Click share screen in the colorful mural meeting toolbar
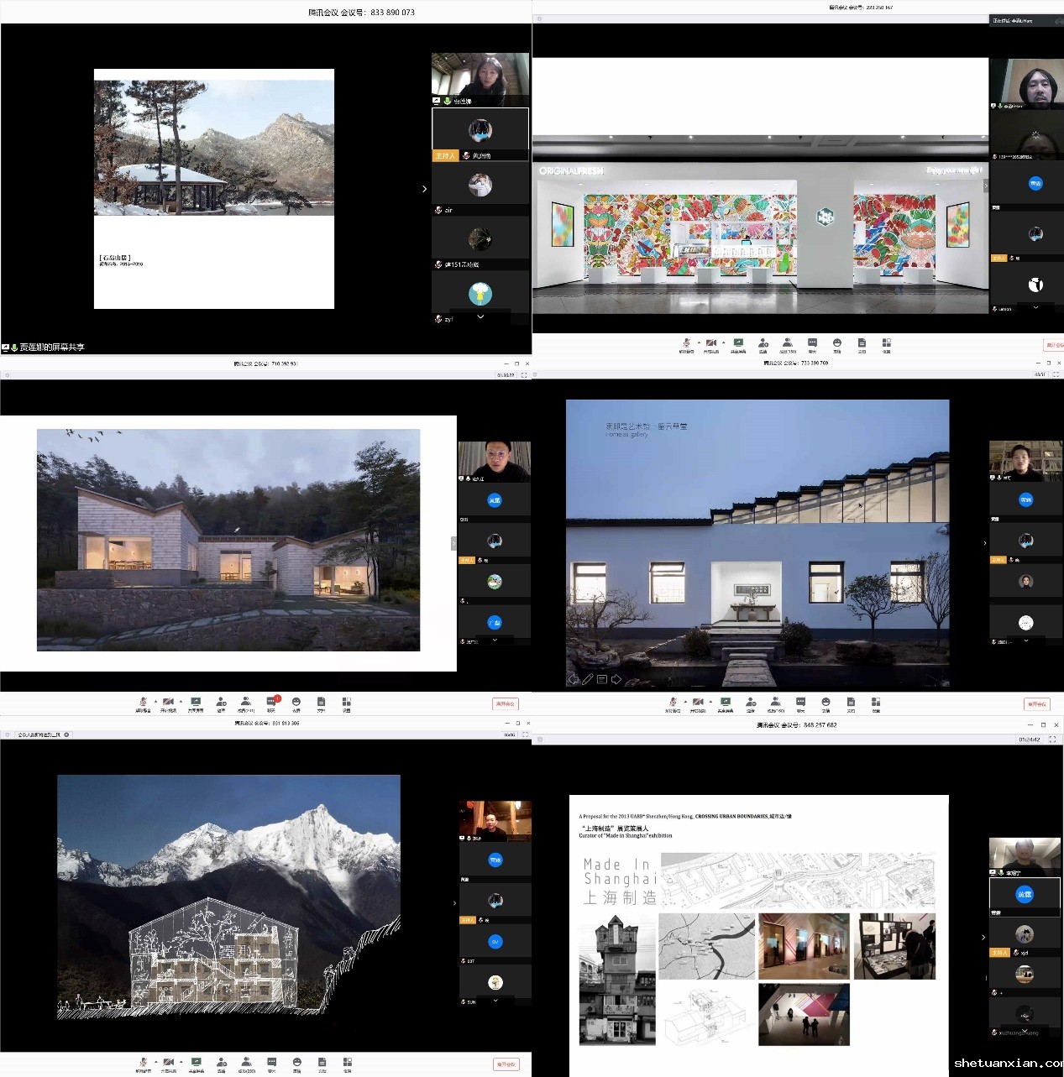Viewport: 1064px width, 1077px height. click(738, 343)
